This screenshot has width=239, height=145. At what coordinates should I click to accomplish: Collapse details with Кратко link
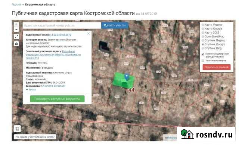pyautogui.click(x=32, y=89)
